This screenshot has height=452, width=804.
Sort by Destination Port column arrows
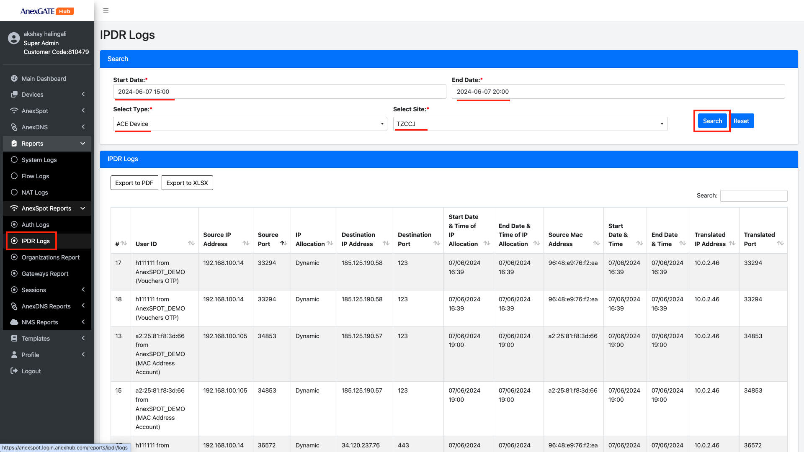[x=437, y=243]
